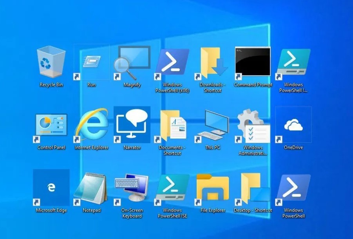Click the Windows Administrative Tools icon
Image resolution: width=353 pixels, height=239 pixels.
tap(253, 126)
